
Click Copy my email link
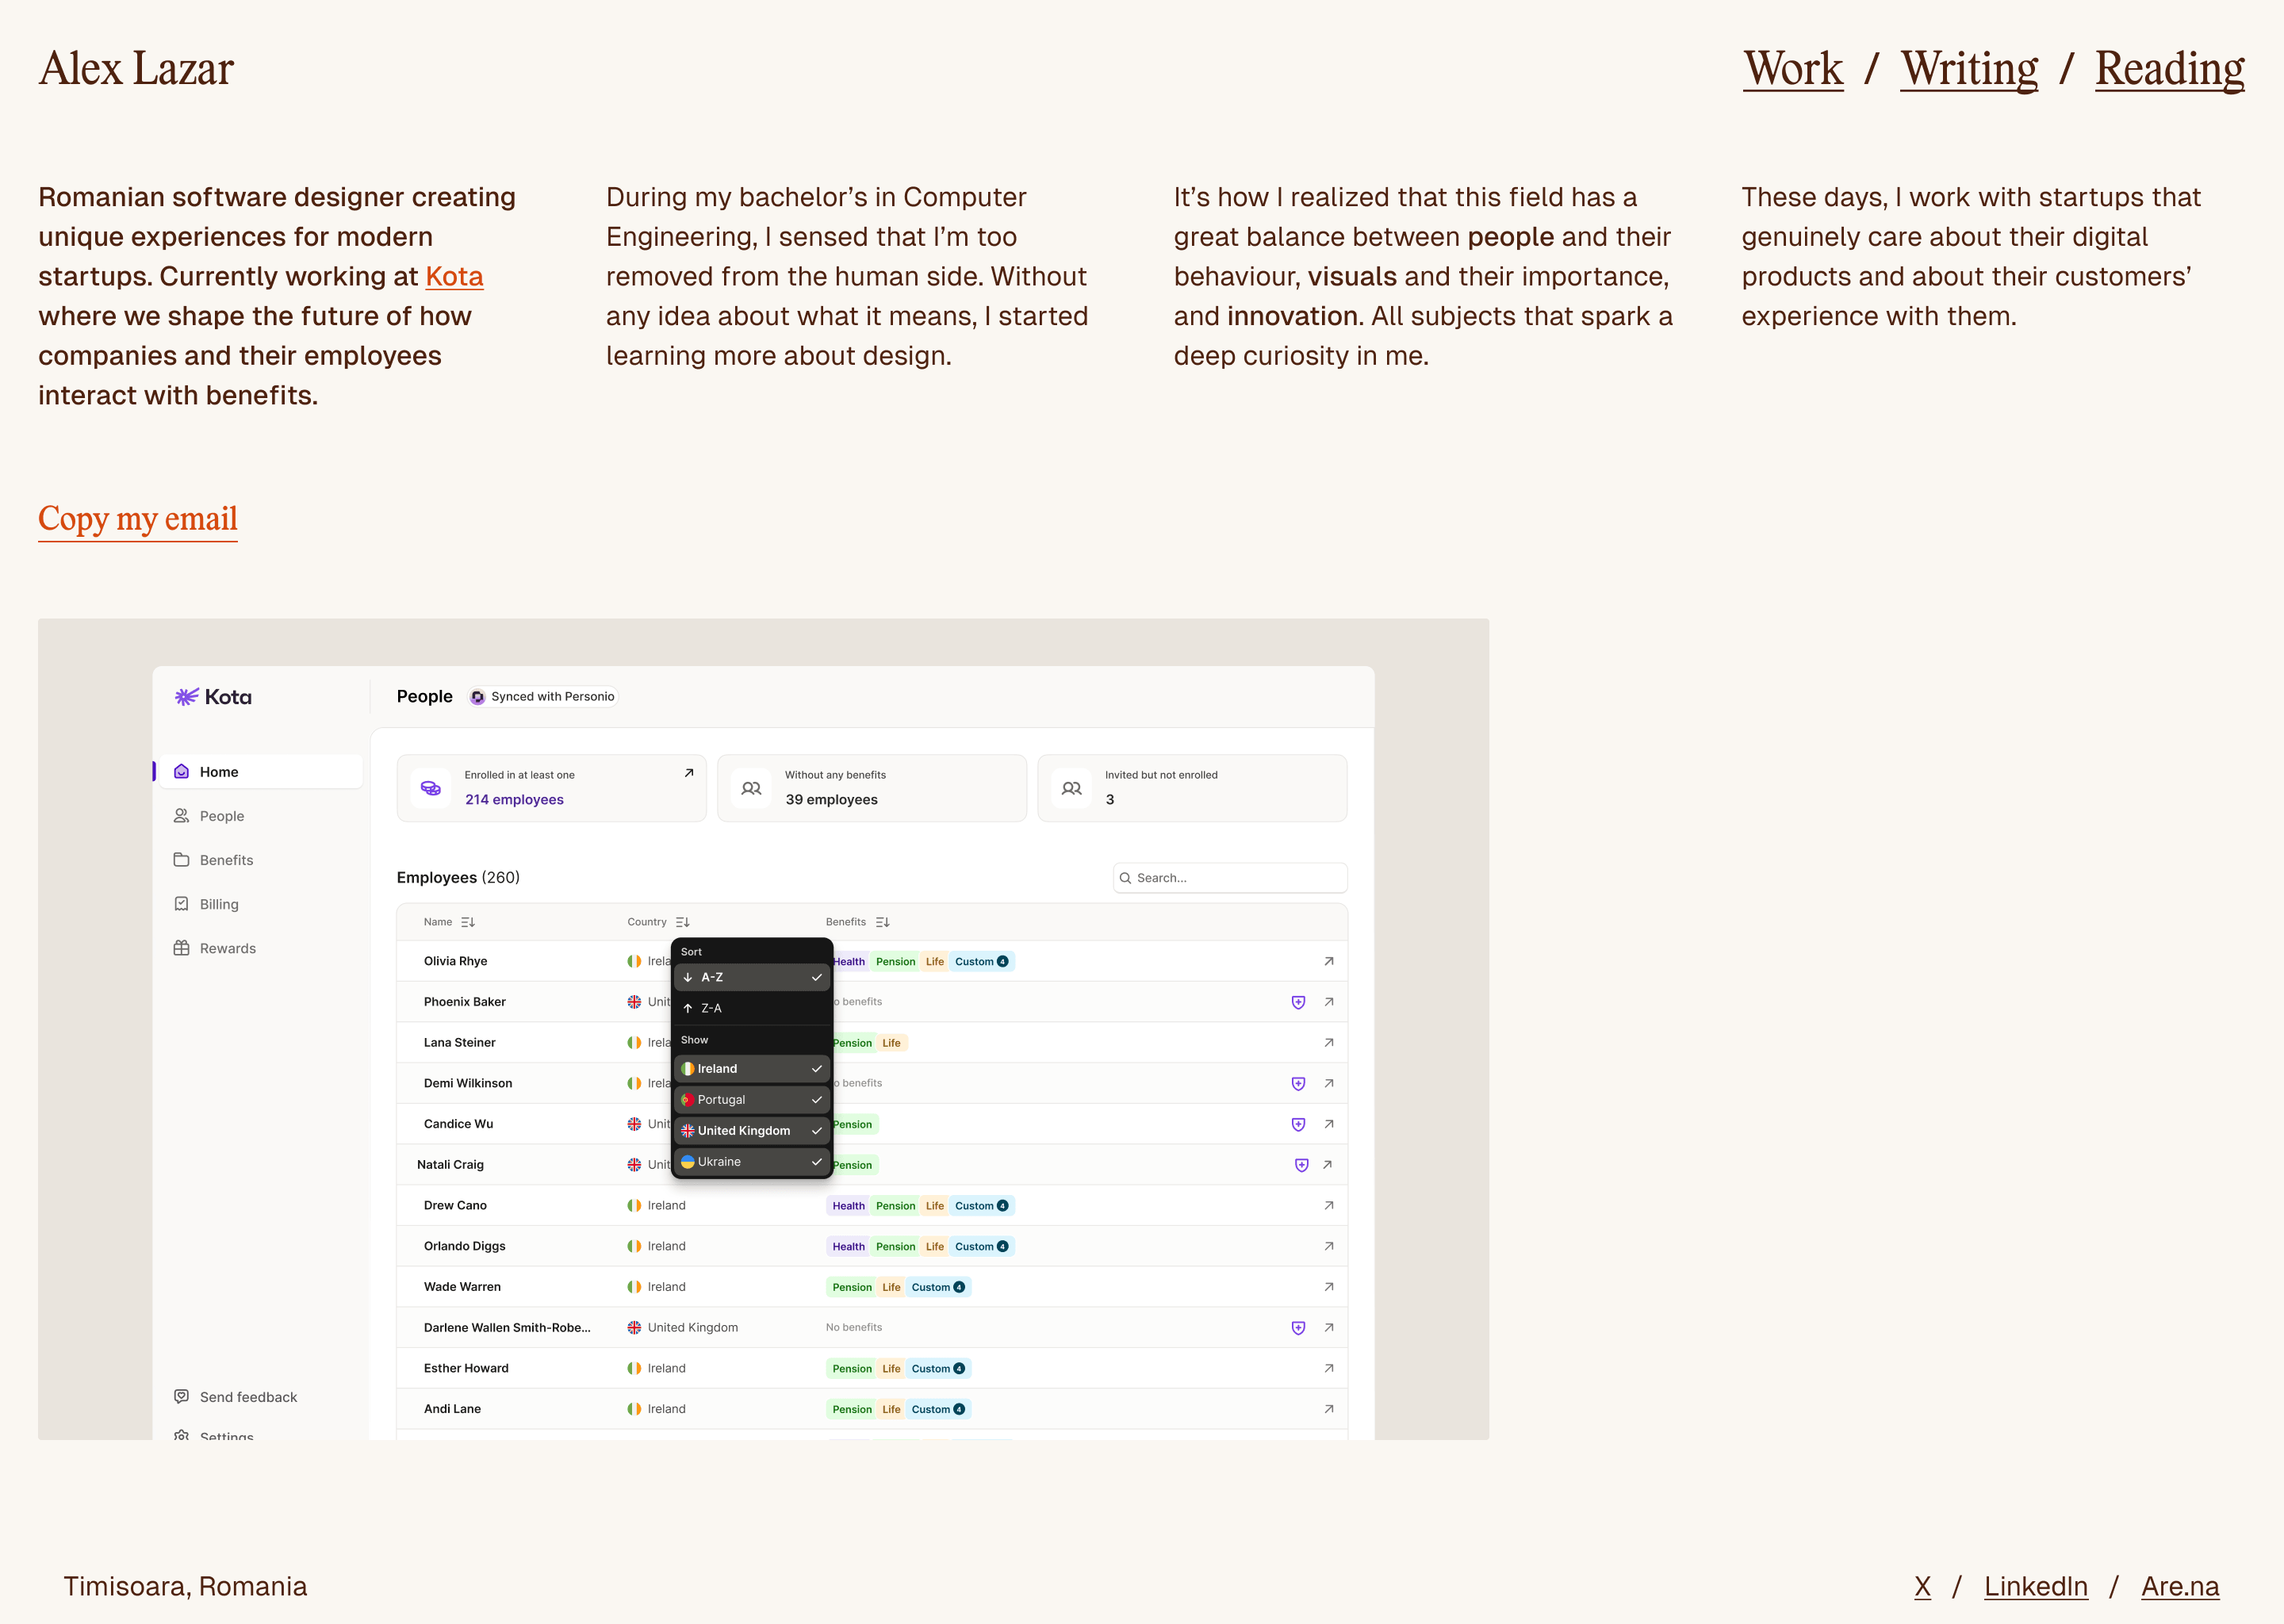click(138, 519)
